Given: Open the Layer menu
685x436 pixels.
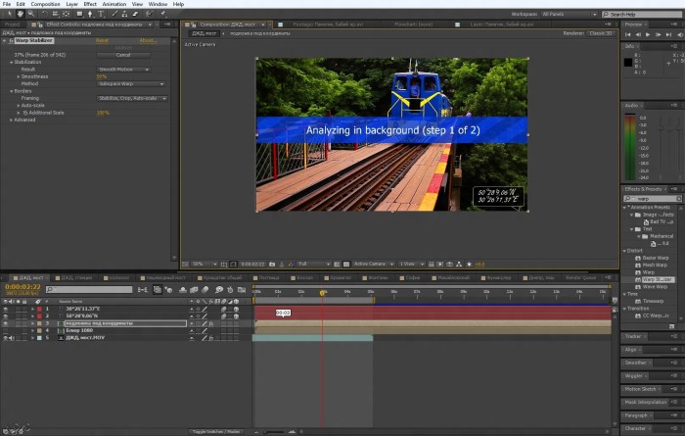Looking at the screenshot, I should point(72,4).
